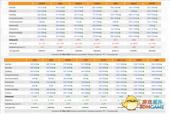The height and width of the screenshot is (114, 170).
Task: Click Verfügbarkeit label in the 6500XT table
Action: pyautogui.click(x=14, y=51)
